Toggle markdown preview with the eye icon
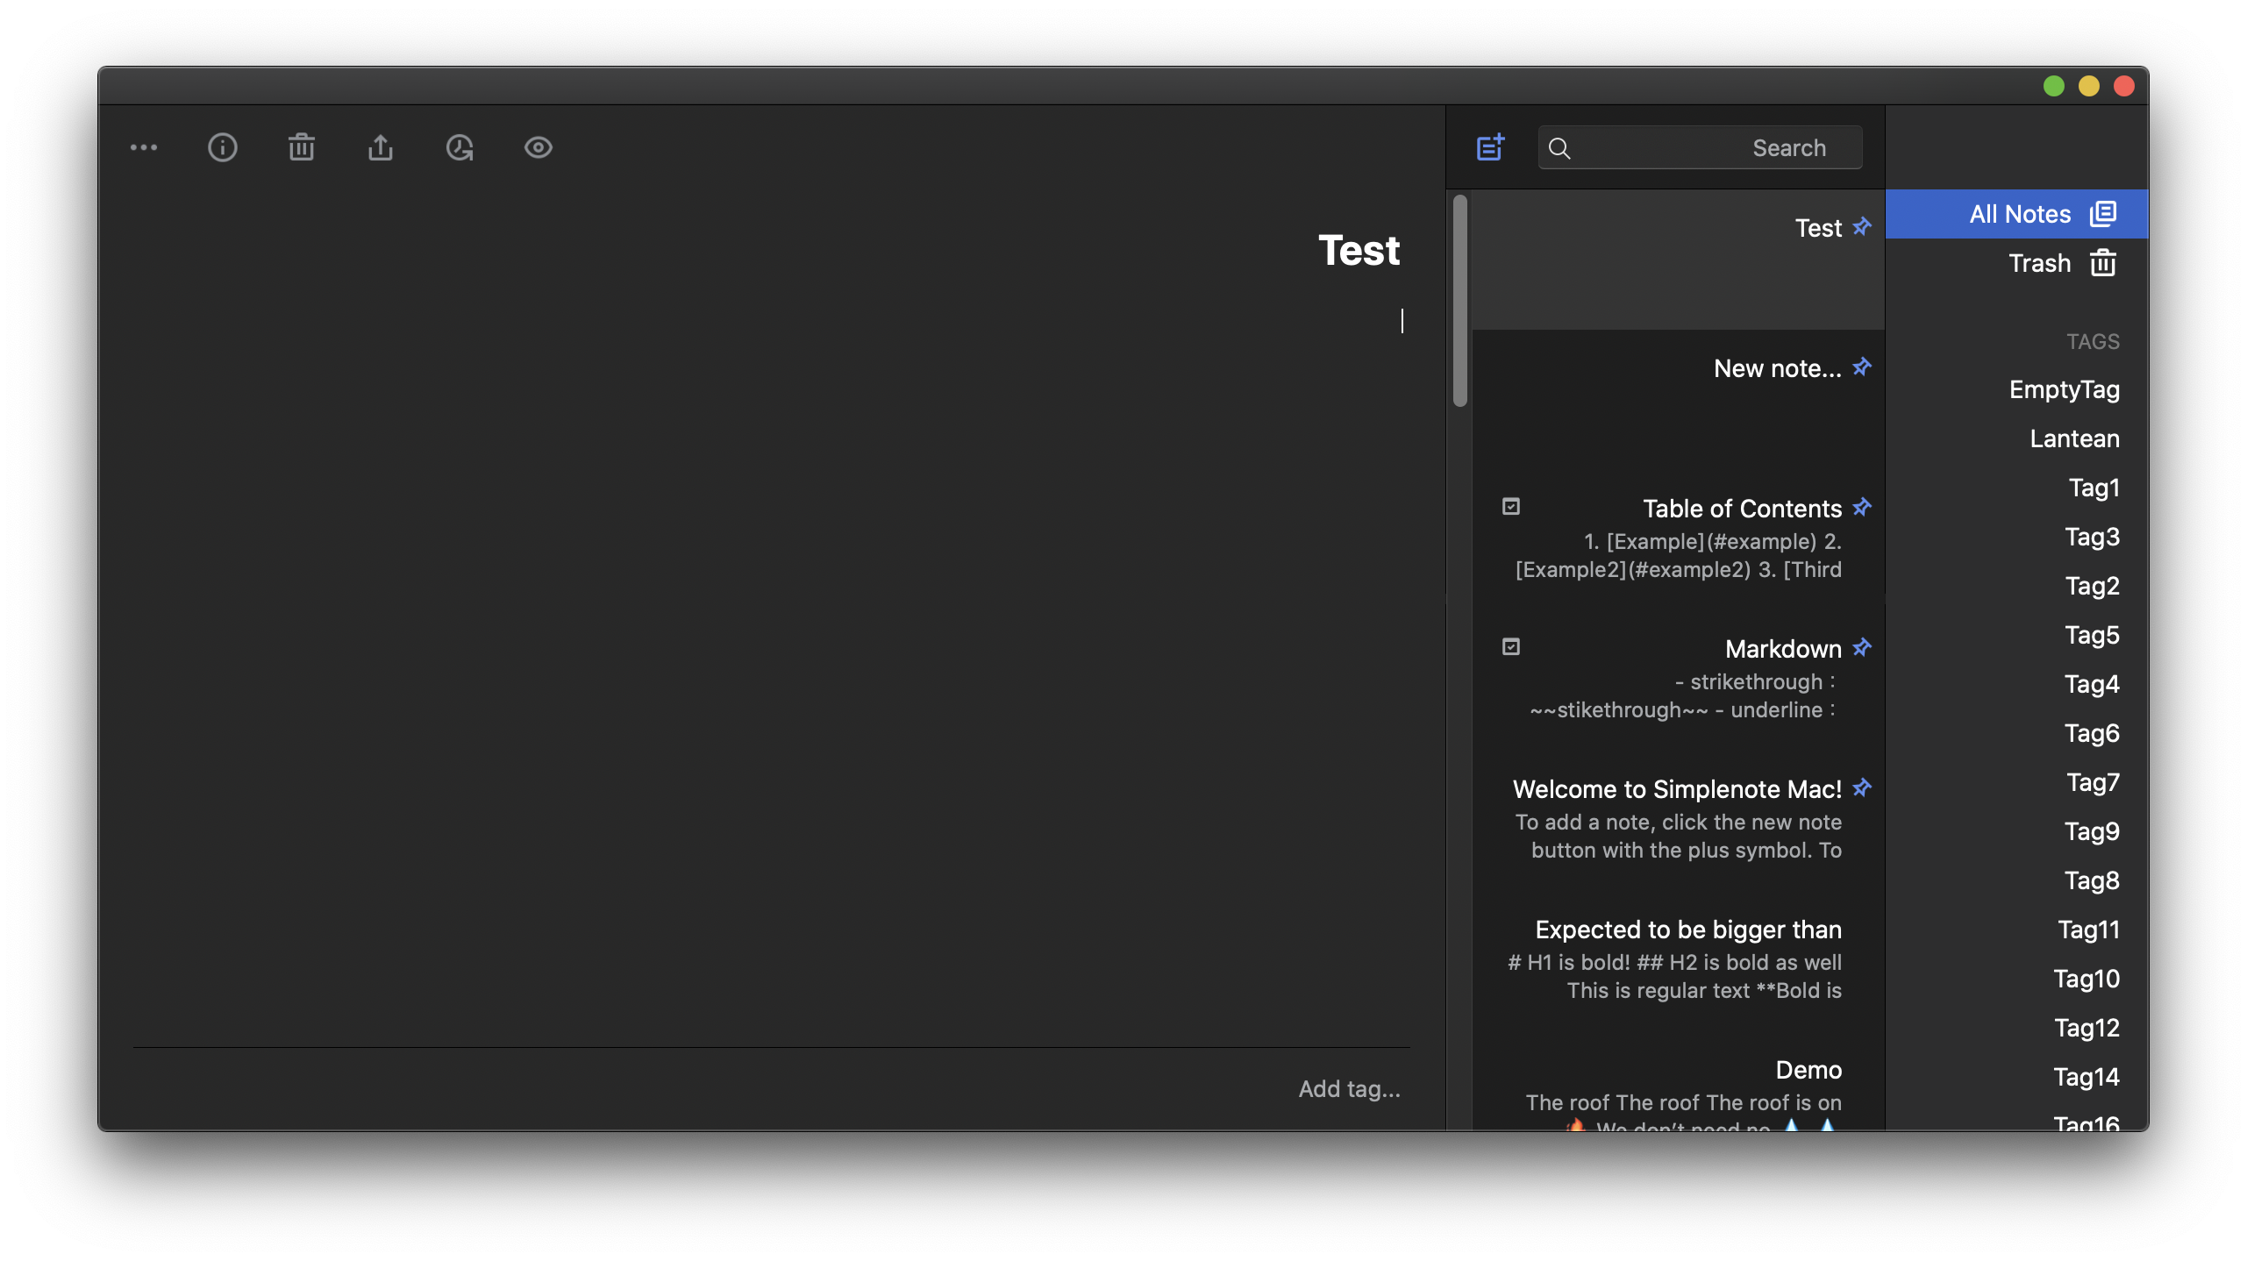 [x=538, y=147]
